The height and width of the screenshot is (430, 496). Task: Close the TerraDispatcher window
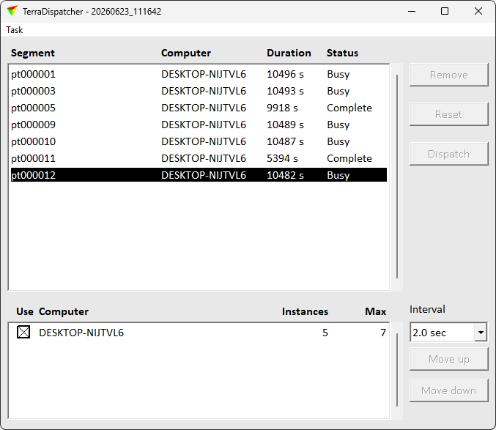pyautogui.click(x=478, y=11)
